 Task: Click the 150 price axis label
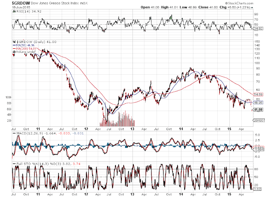(x=257, y=41)
